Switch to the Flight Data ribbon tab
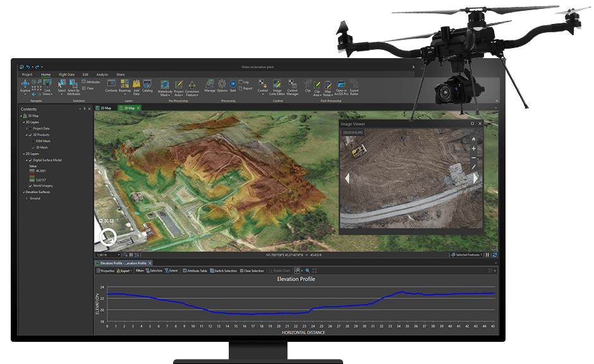594x364 pixels. click(66, 75)
